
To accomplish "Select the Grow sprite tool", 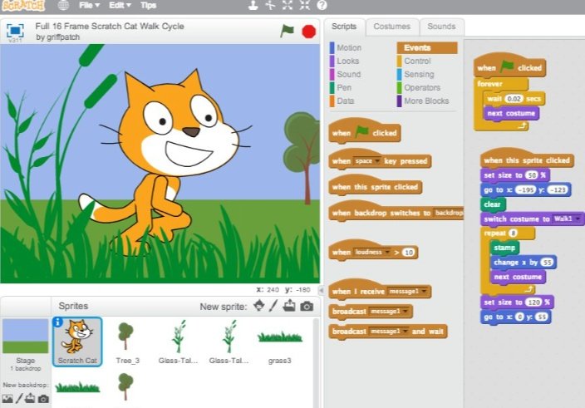I will 288,5.
